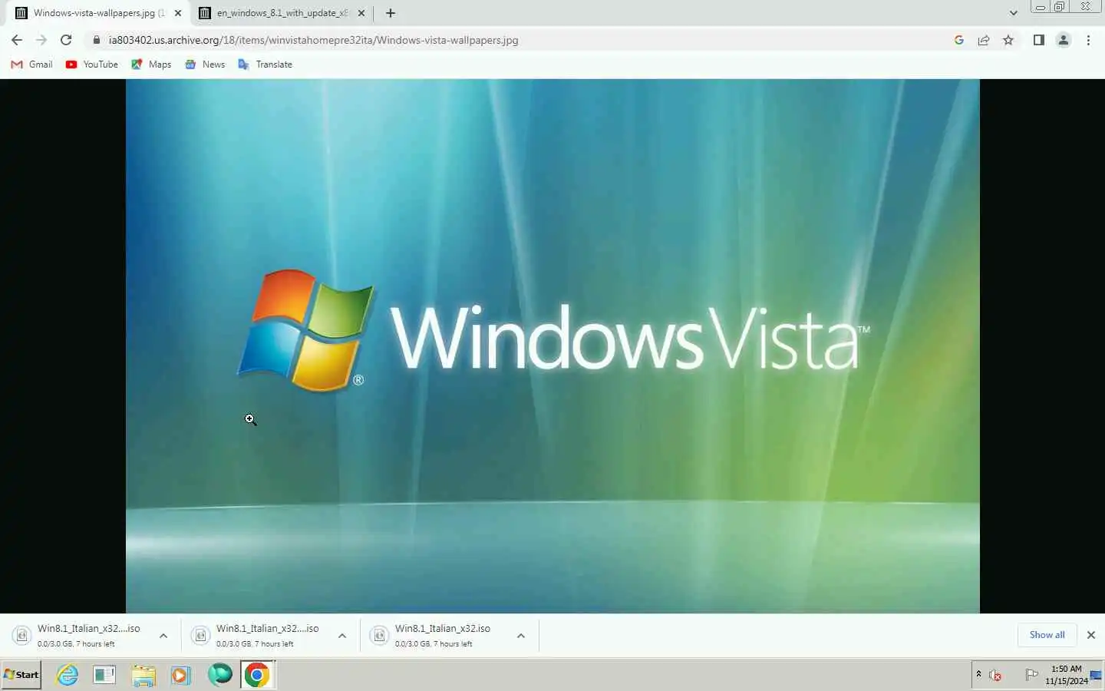The height and width of the screenshot is (691, 1105).
Task: Select the Chrome taskbar icon
Action: 257,675
